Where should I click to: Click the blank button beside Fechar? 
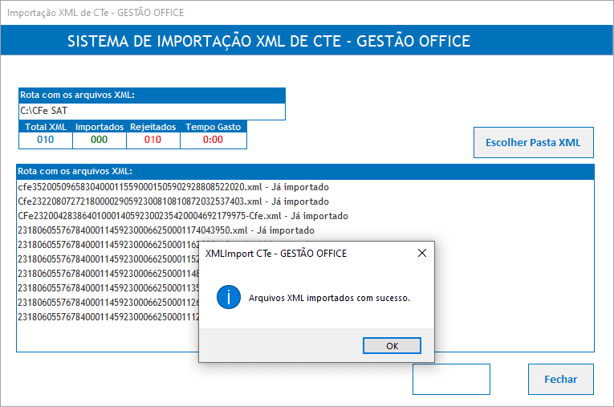(x=451, y=379)
